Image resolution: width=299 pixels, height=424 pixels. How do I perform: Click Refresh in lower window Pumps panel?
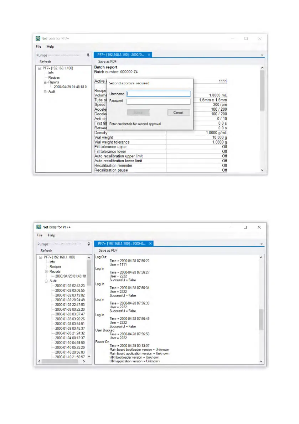46,251
